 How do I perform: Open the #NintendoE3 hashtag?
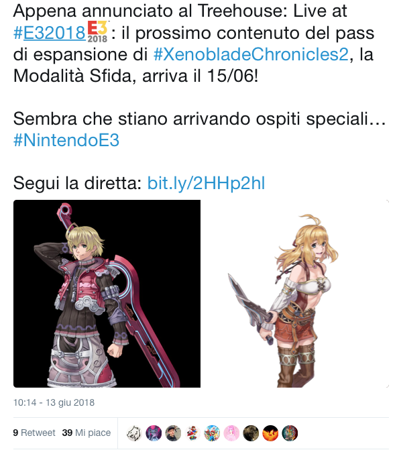point(66,140)
